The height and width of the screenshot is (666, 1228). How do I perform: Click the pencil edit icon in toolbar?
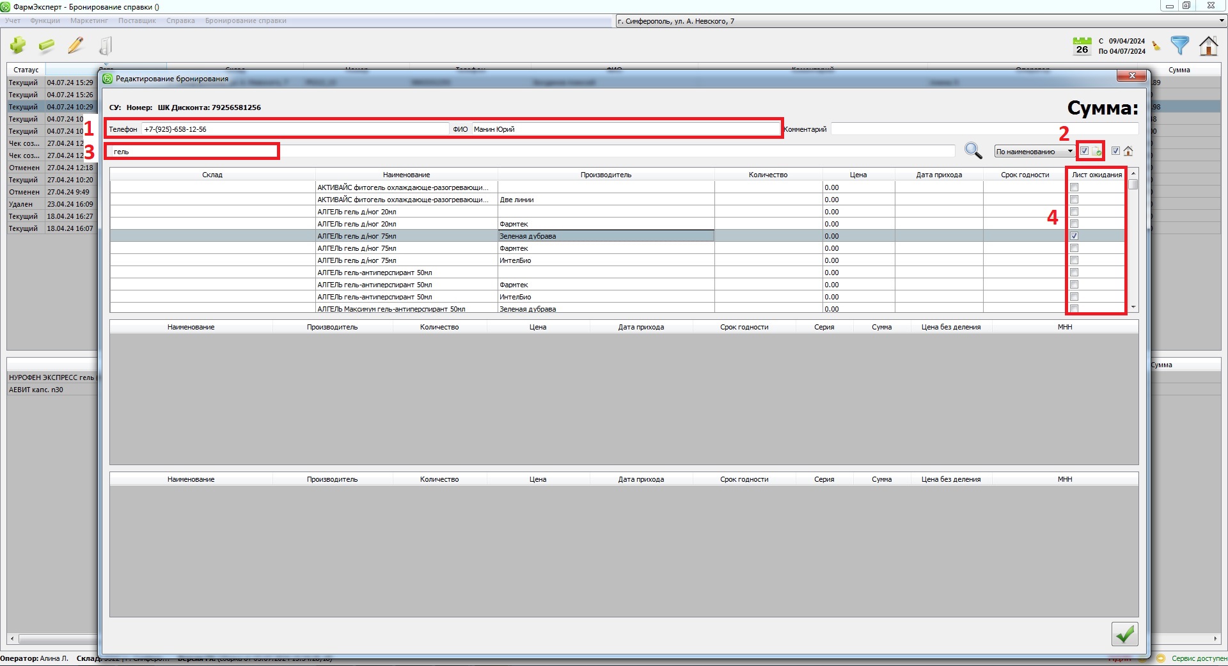click(75, 45)
